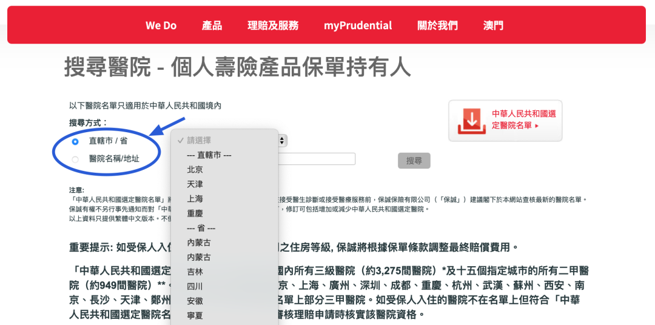The width and height of the screenshot is (655, 325).
Task: Click the 注意: heading text
Action: pyautogui.click(x=76, y=190)
